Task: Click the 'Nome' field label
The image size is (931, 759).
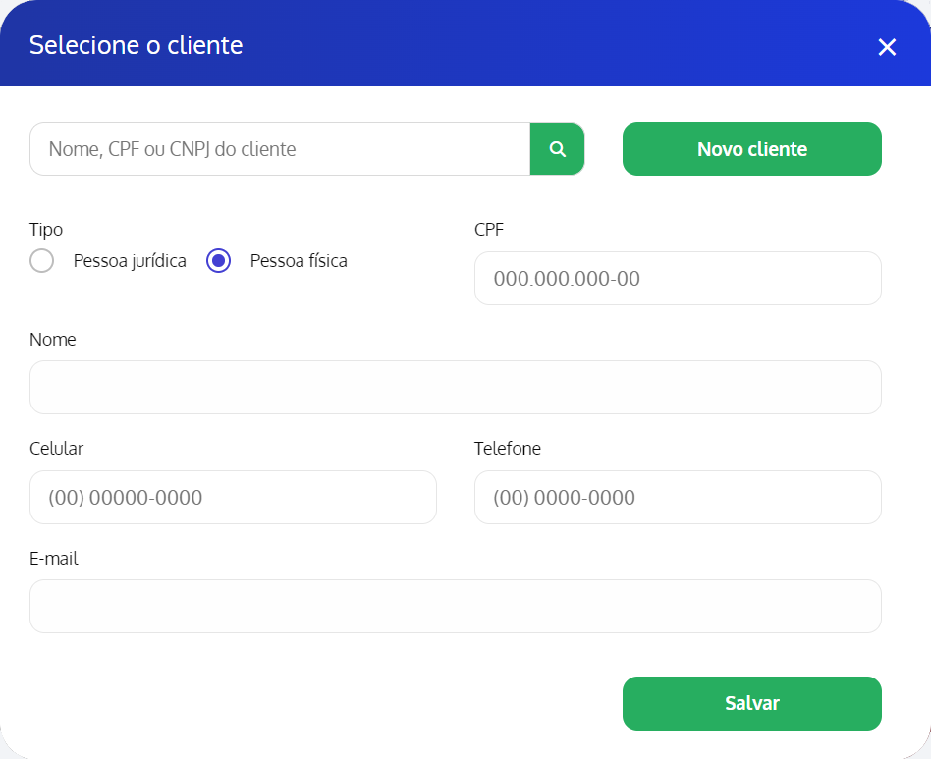Action: 53,340
